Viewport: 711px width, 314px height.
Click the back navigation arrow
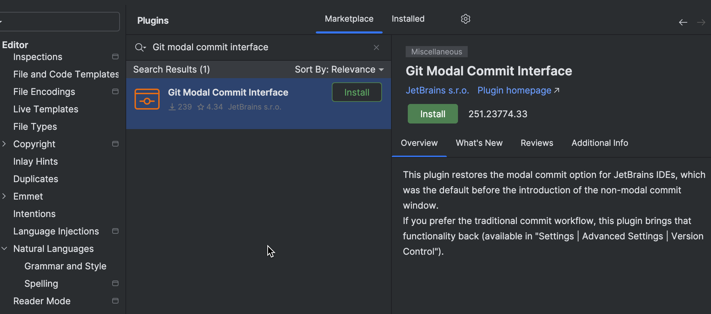pyautogui.click(x=683, y=23)
